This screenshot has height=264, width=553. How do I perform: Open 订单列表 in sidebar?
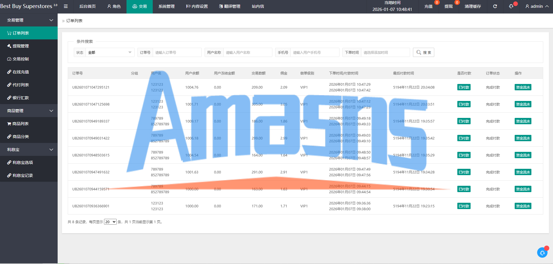click(x=29, y=33)
